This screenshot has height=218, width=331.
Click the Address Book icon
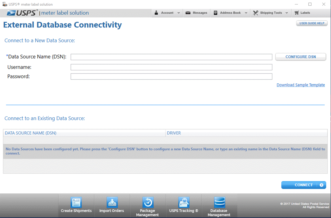pyautogui.click(x=216, y=13)
